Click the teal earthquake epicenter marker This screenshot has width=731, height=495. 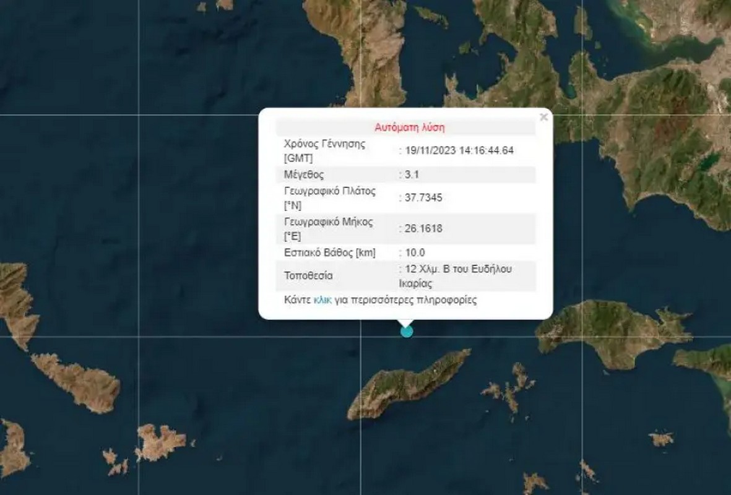coord(406,331)
